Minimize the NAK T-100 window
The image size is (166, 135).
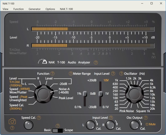142,3
